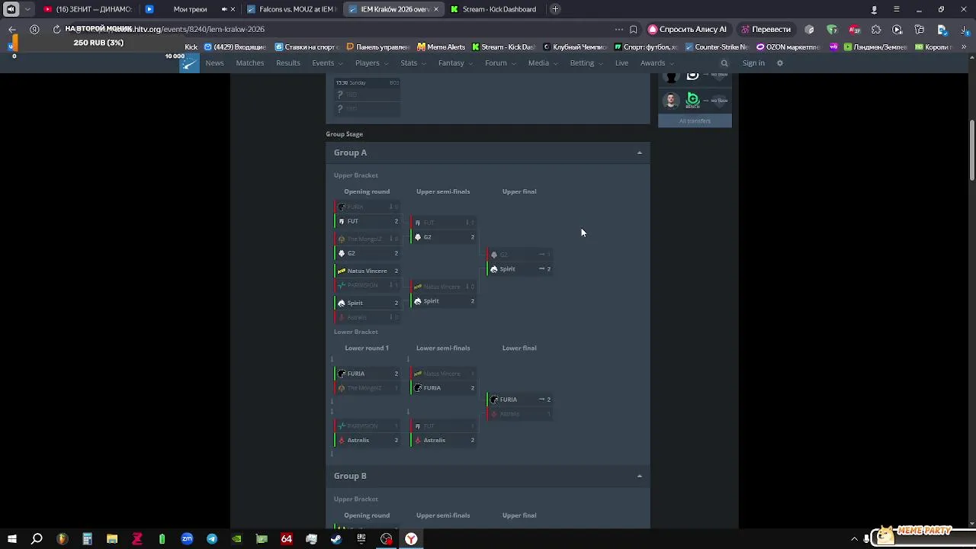
Task: Expand the Media dropdown menu
Action: [543, 63]
